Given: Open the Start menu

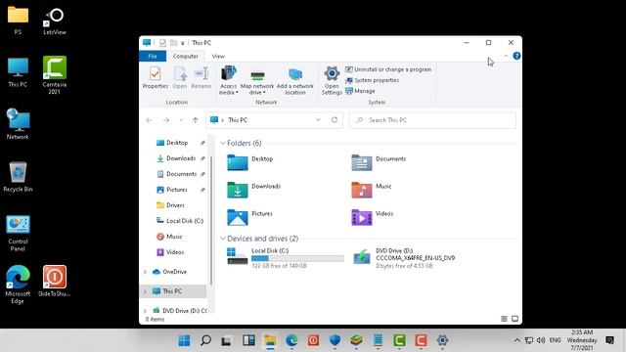Looking at the screenshot, I should click(x=184, y=340).
